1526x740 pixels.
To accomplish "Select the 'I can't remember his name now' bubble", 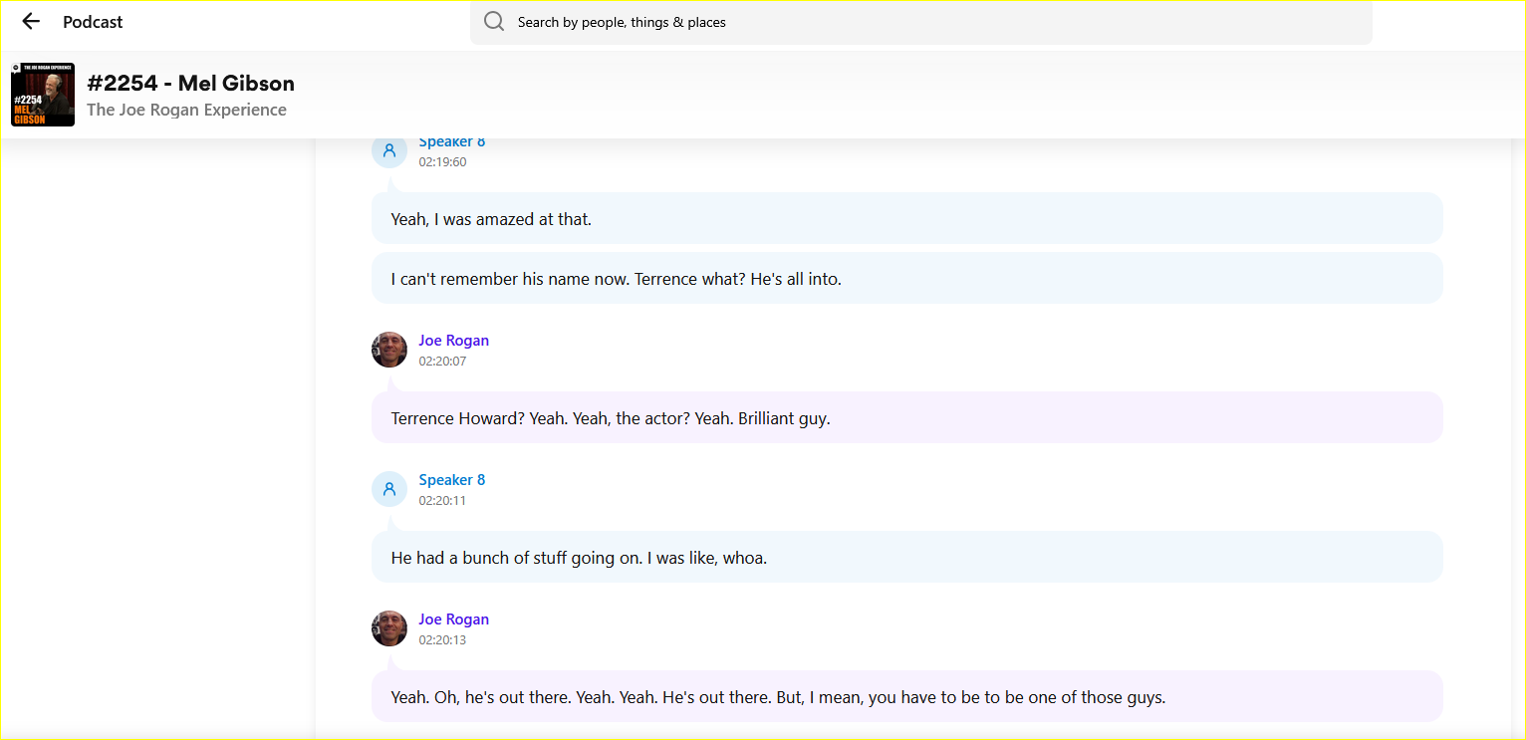I will point(906,278).
